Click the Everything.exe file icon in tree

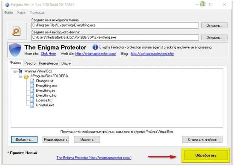click(32, 86)
